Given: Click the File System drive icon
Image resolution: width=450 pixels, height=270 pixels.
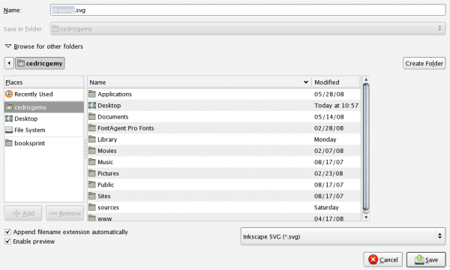Looking at the screenshot, I should [9, 130].
